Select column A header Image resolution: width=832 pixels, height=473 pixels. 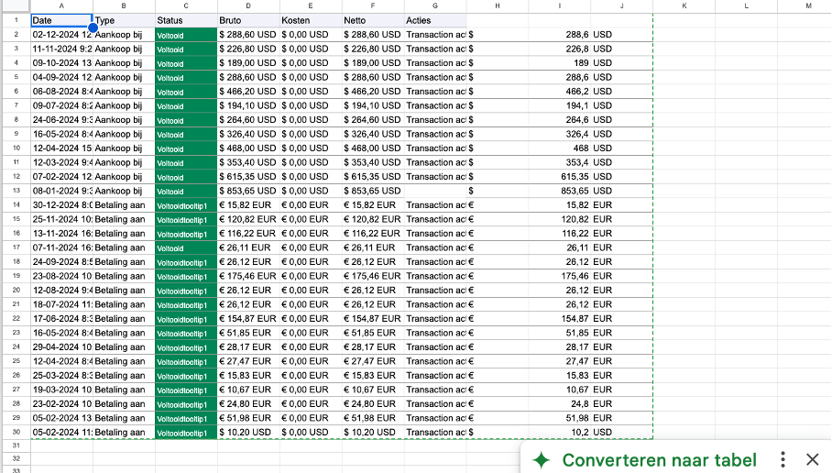coord(61,6)
